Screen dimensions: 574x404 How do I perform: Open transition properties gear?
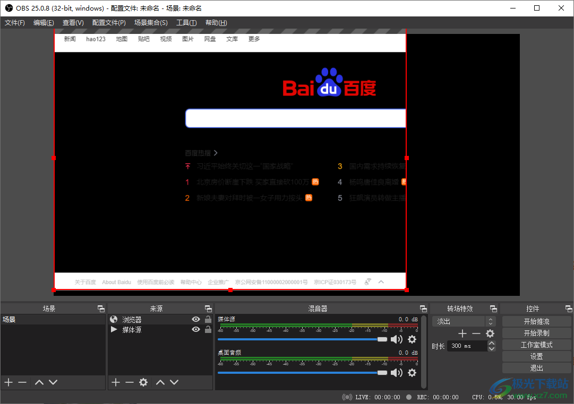pos(490,333)
